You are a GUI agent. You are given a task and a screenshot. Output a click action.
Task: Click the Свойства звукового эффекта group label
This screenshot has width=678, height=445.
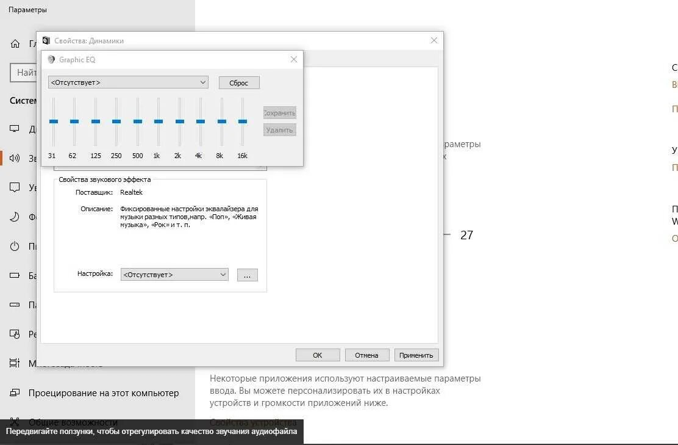tap(105, 179)
